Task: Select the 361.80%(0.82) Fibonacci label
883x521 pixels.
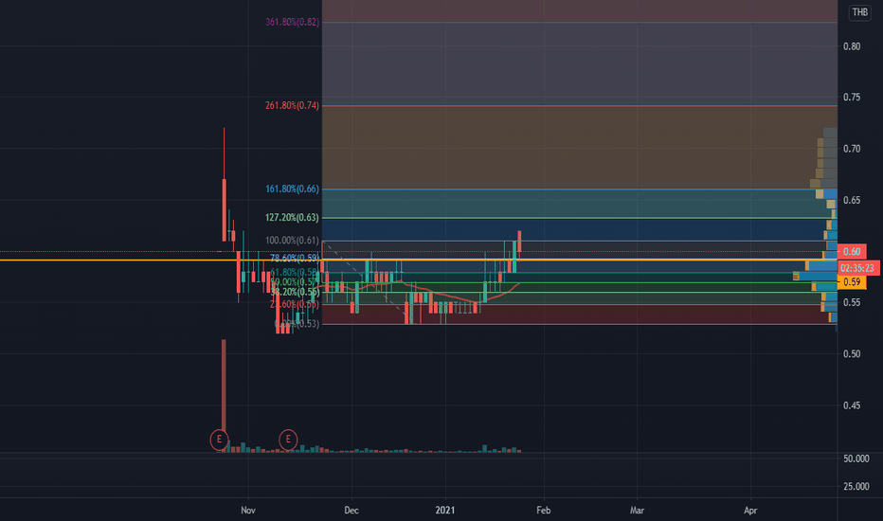Action: pos(292,22)
